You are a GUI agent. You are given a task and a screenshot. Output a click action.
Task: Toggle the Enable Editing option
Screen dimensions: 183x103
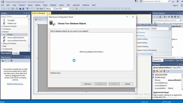click(142, 43)
